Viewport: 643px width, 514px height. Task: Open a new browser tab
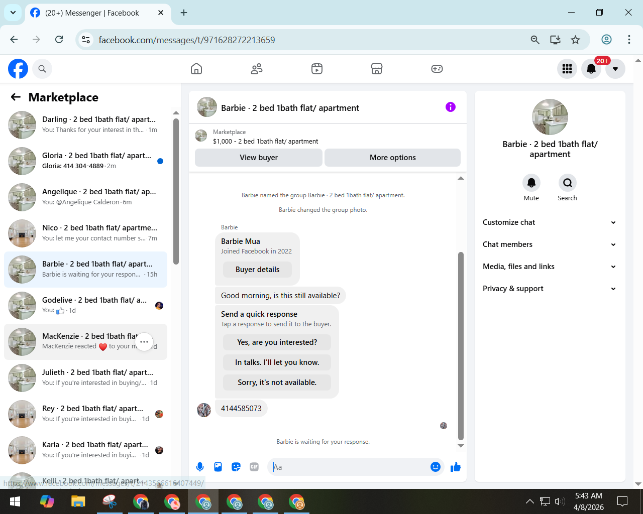[x=184, y=13]
